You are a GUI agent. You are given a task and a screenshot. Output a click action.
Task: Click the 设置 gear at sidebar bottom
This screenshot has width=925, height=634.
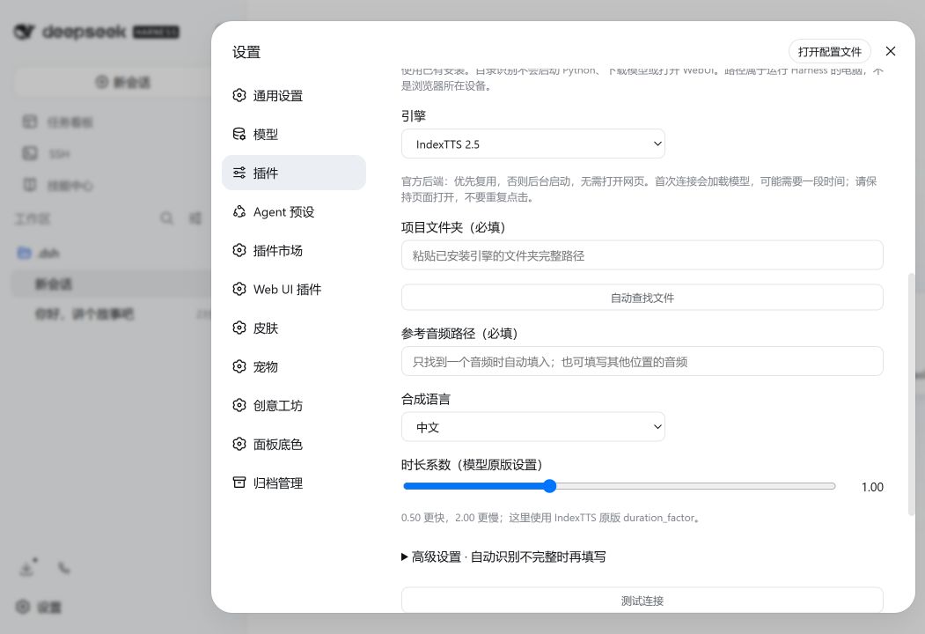(x=23, y=606)
